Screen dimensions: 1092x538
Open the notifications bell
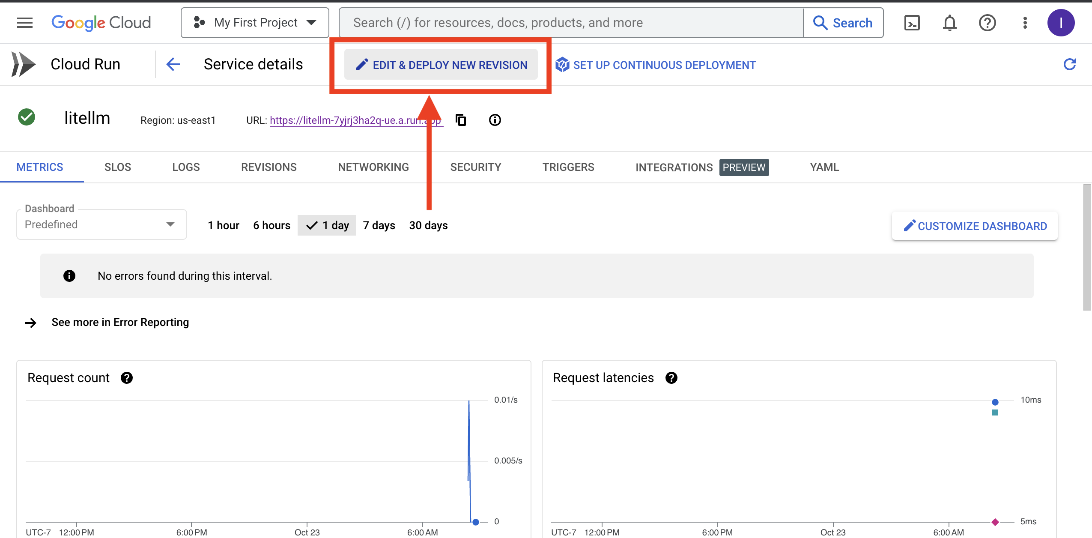point(949,23)
